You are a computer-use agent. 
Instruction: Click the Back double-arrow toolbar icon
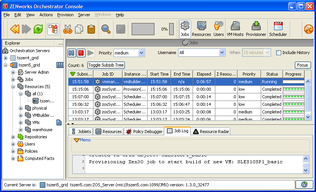pos(15,29)
